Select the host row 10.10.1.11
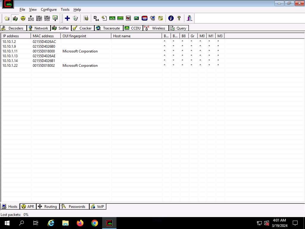The width and height of the screenshot is (305, 229). (x=10, y=51)
